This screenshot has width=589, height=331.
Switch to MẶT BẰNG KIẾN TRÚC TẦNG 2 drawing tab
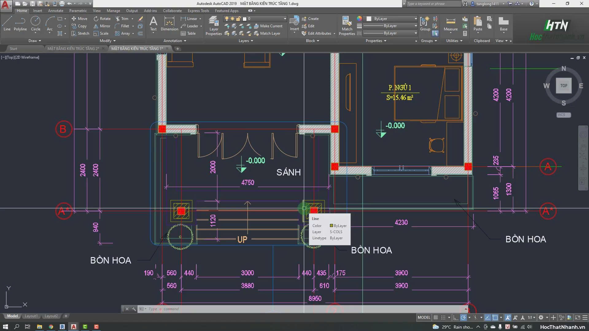click(73, 48)
